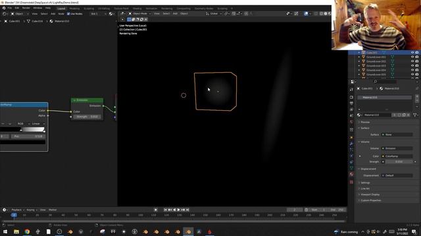Expand the Groundcover.001 tree row
Viewport: 421px width, 236px height.
tap(359, 57)
